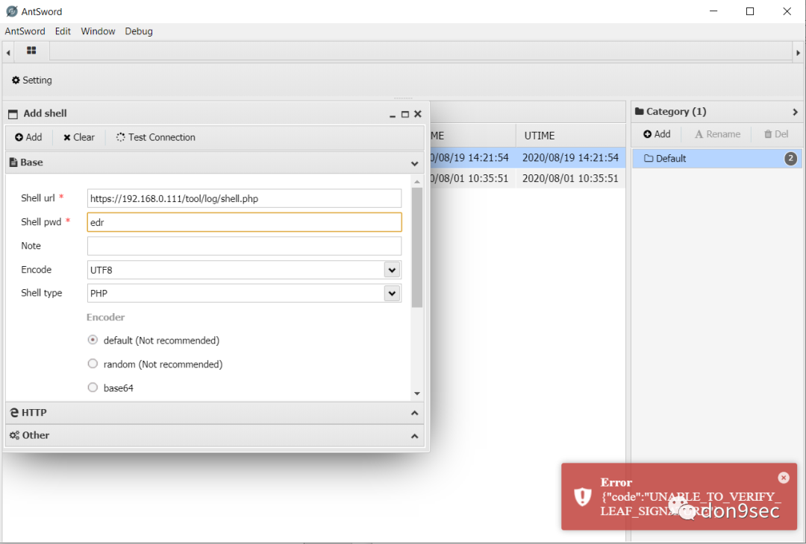Click the Category (1) panel header

tap(716, 111)
